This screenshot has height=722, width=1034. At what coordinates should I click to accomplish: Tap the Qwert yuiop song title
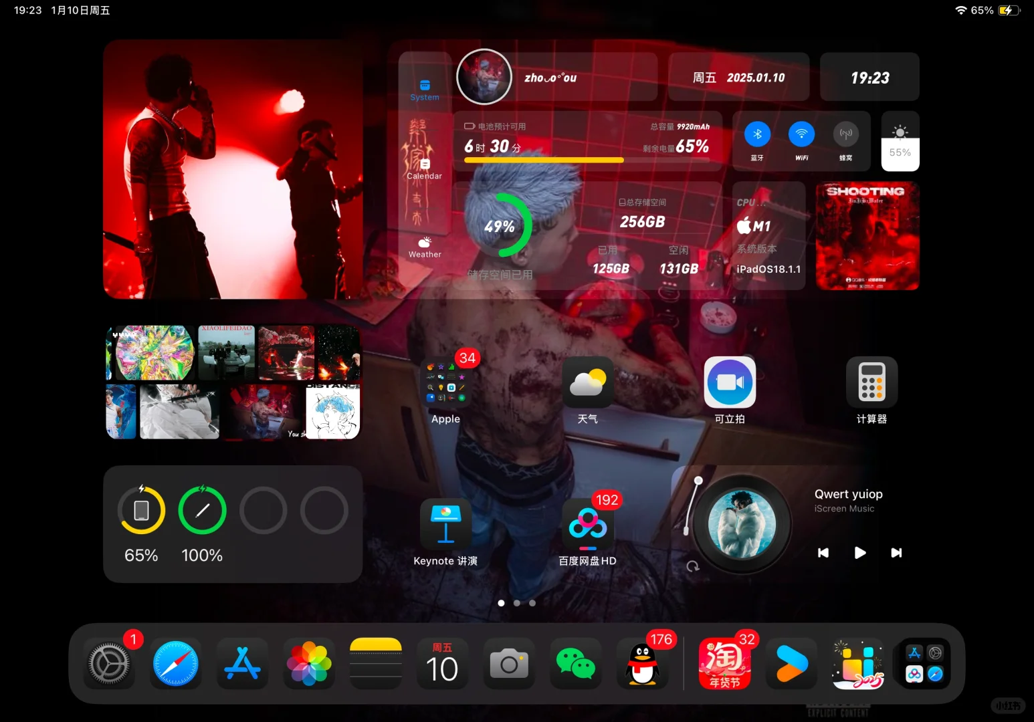tap(849, 494)
